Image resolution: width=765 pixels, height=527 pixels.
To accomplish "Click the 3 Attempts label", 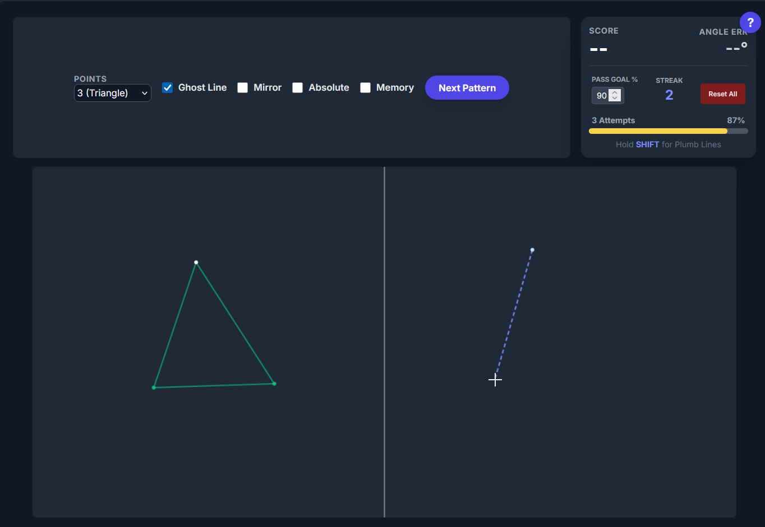I will [614, 120].
